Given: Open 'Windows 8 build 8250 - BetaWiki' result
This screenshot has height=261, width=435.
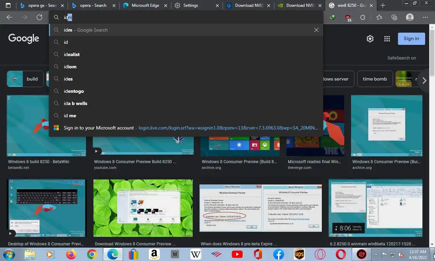Looking at the screenshot, I should click(39, 162).
